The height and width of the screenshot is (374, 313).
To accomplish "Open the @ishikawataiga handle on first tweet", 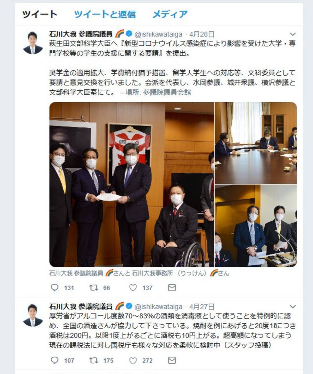I will pos(158,34).
